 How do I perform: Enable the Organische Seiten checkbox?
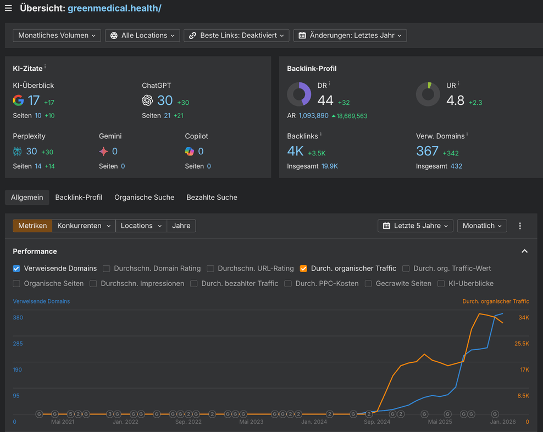pyautogui.click(x=16, y=284)
